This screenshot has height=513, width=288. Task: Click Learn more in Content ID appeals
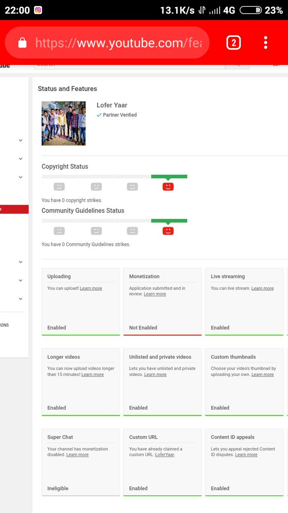coord(246,455)
